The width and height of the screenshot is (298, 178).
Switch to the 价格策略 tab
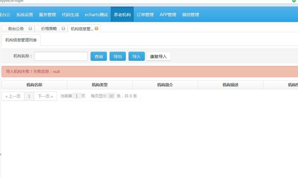pyautogui.click(x=49, y=29)
